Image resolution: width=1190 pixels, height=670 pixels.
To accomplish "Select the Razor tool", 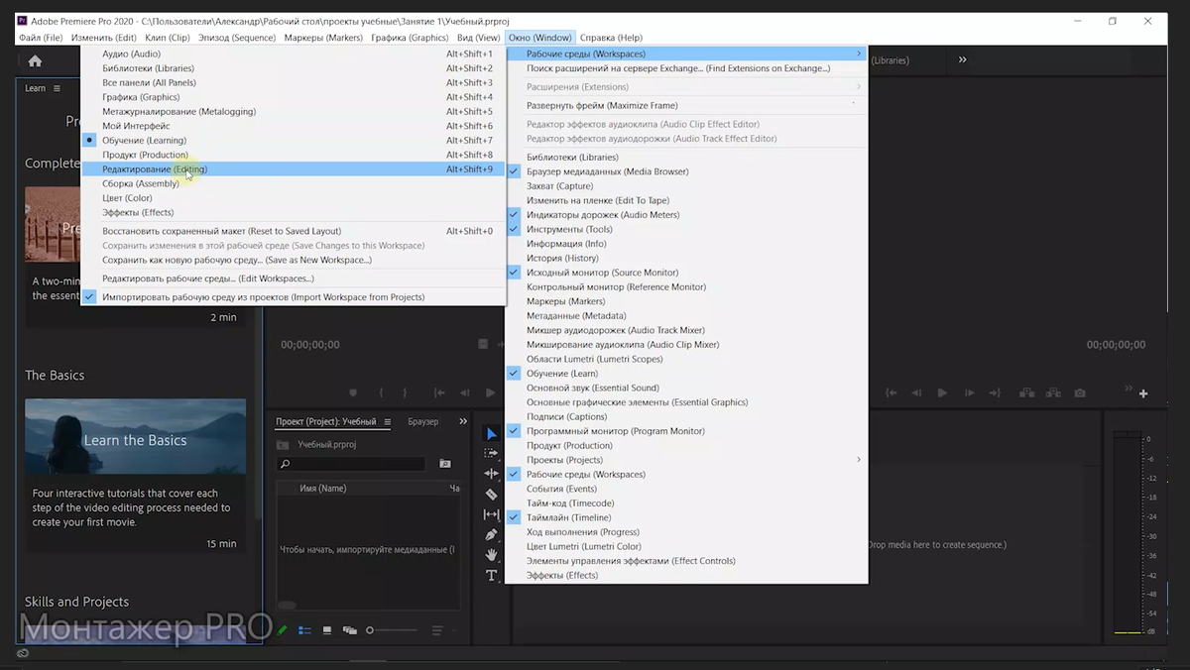I will pos(492,494).
